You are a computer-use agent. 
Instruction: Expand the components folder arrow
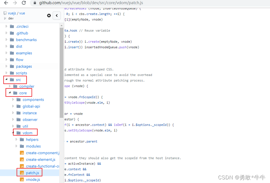pyautogui.click(x=13, y=99)
